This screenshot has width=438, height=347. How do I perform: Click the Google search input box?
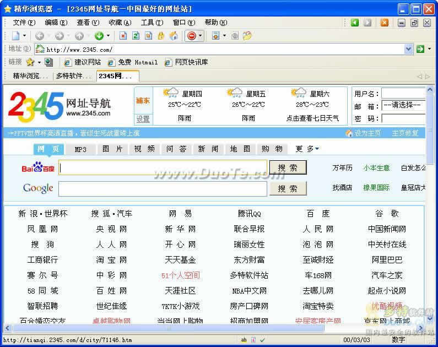coord(163,189)
